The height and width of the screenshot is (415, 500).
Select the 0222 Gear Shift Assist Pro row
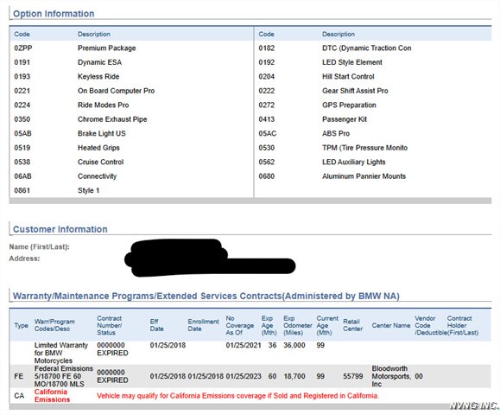(373, 91)
